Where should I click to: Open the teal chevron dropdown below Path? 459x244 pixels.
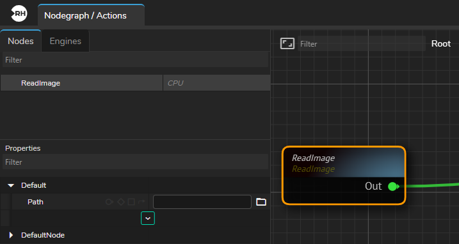pyautogui.click(x=148, y=218)
